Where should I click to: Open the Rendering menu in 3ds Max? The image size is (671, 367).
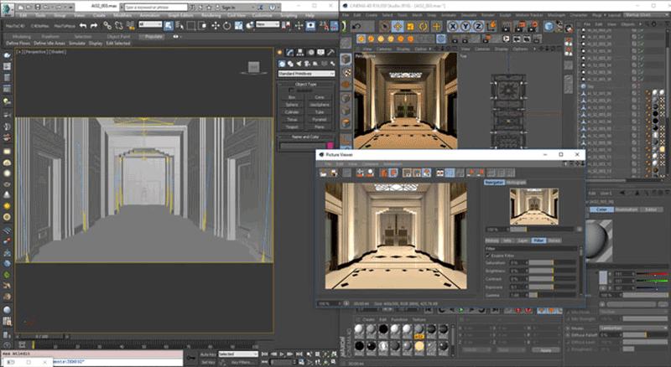tap(211, 15)
